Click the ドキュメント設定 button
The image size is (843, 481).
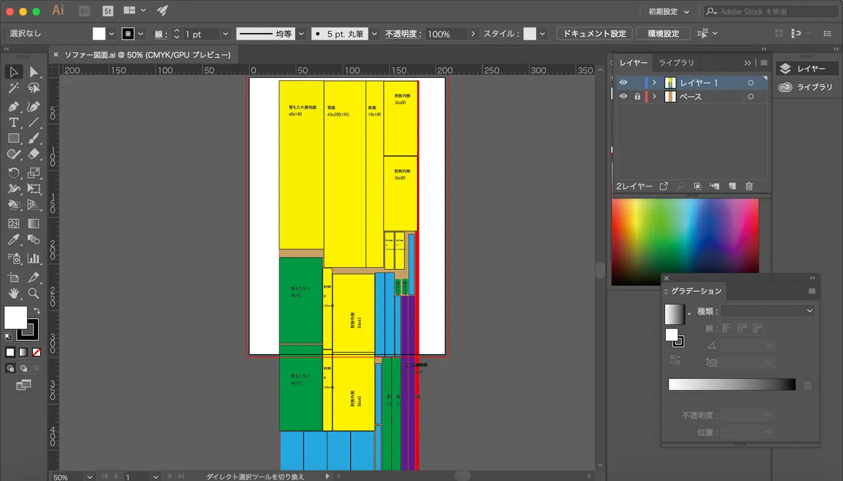[595, 34]
